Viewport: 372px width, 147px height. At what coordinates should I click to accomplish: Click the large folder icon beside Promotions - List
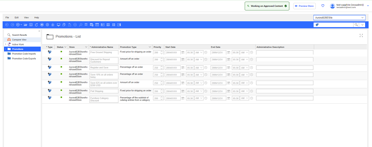coord(50,37)
